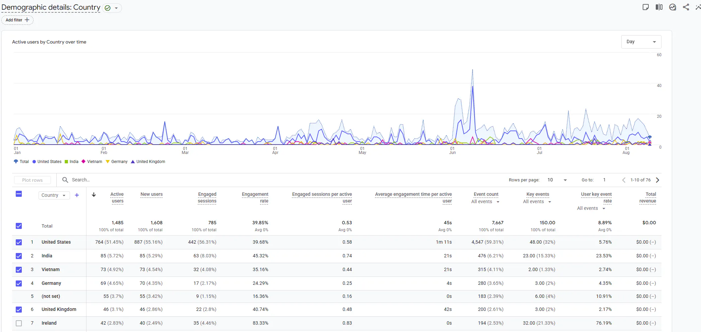Add a secondary dimension with plus icon
The image size is (701, 332).
[x=77, y=195]
